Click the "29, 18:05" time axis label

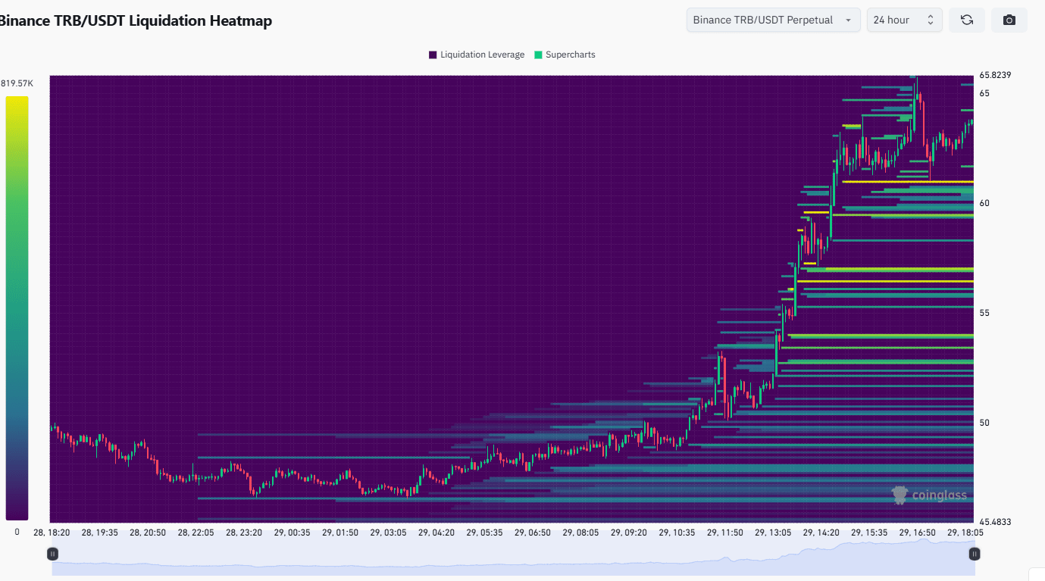tap(965, 533)
